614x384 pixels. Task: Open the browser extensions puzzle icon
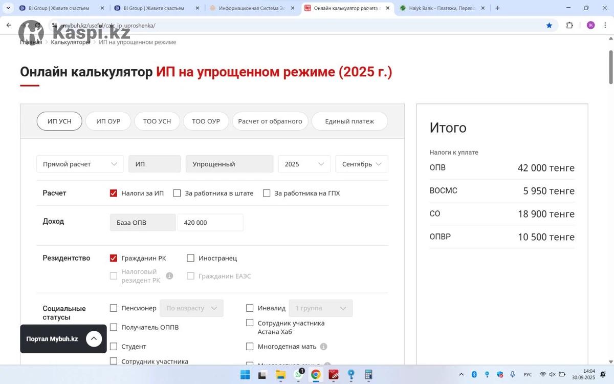pyautogui.click(x=569, y=25)
